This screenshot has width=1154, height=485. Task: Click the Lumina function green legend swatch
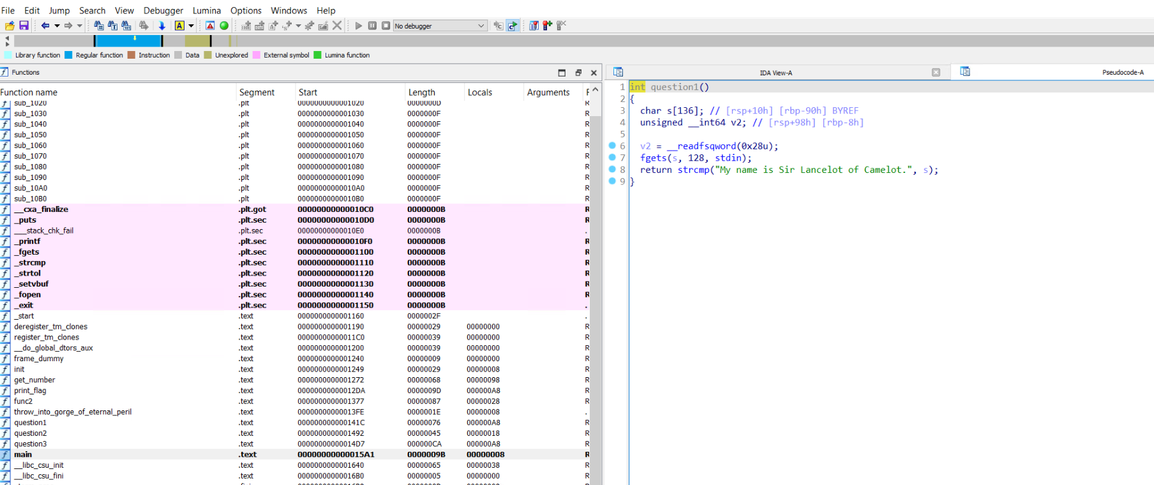tap(318, 55)
